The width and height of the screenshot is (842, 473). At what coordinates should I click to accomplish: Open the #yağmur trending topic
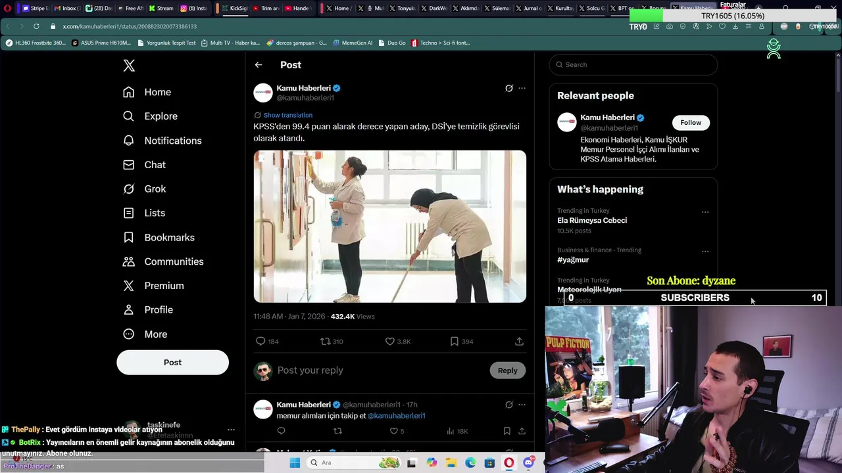[x=573, y=260]
